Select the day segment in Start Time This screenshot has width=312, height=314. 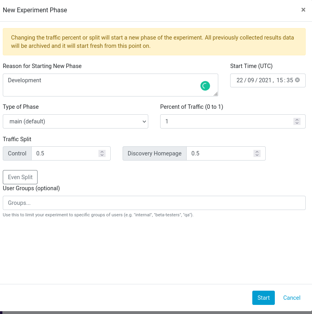coord(240,80)
